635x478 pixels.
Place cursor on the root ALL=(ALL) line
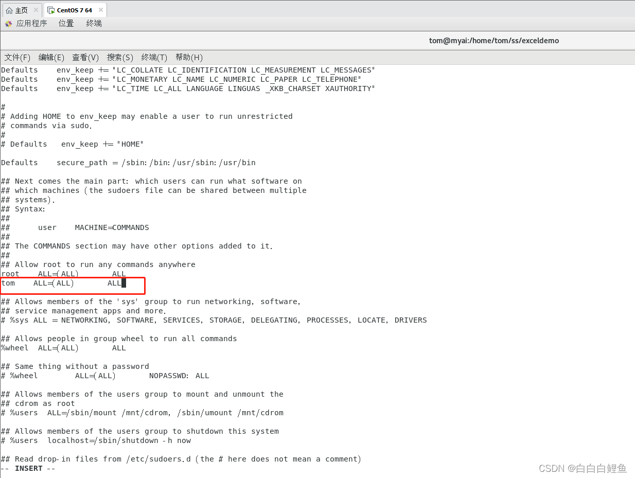click(62, 274)
